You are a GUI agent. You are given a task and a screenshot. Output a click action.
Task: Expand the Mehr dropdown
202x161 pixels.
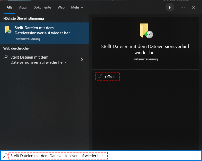point(77,7)
